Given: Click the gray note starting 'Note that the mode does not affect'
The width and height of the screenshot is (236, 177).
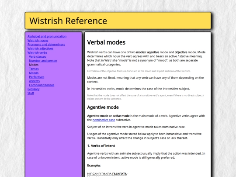Looking at the screenshot, I should (146, 97).
